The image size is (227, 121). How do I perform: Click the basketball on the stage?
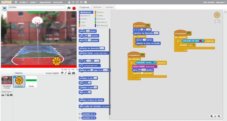coord(56,61)
